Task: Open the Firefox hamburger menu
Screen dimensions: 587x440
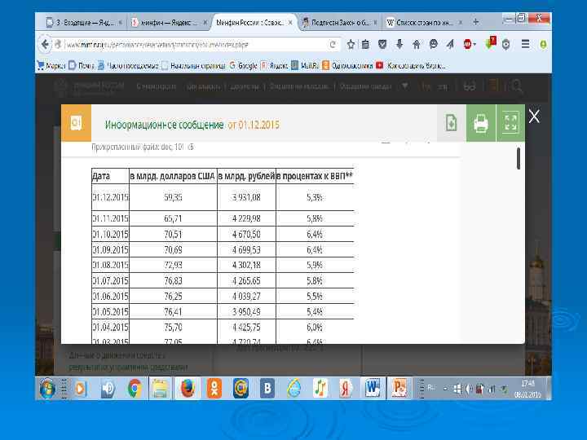Action: click(526, 45)
